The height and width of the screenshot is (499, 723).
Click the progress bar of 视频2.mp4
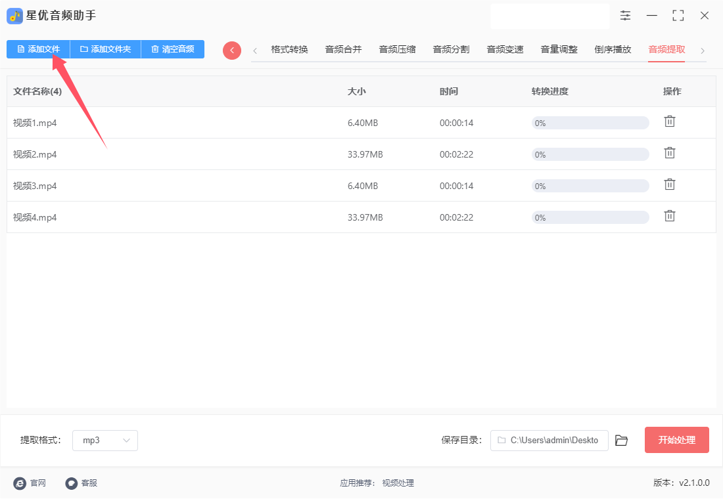point(590,154)
